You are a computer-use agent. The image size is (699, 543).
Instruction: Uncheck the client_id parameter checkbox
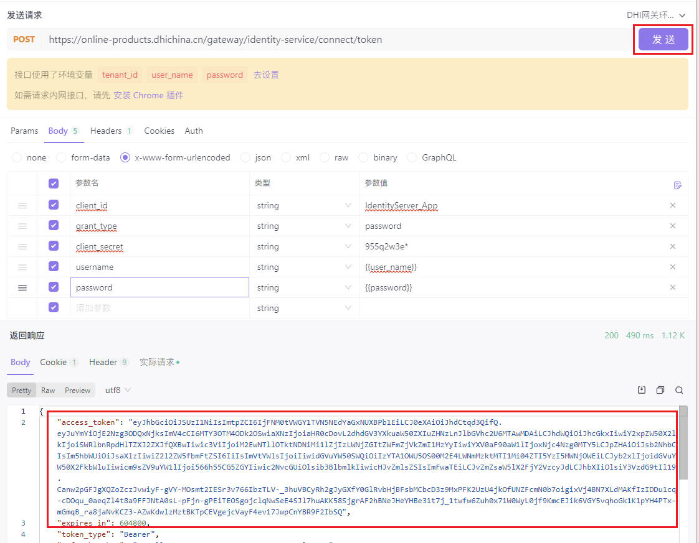(x=54, y=205)
